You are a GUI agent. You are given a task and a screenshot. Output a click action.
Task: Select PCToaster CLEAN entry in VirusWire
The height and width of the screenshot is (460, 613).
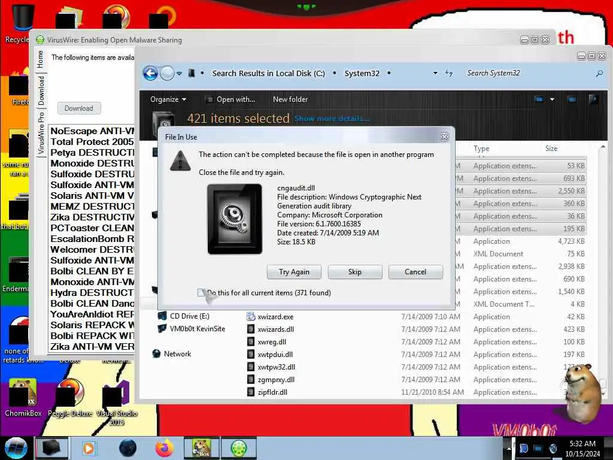92,228
